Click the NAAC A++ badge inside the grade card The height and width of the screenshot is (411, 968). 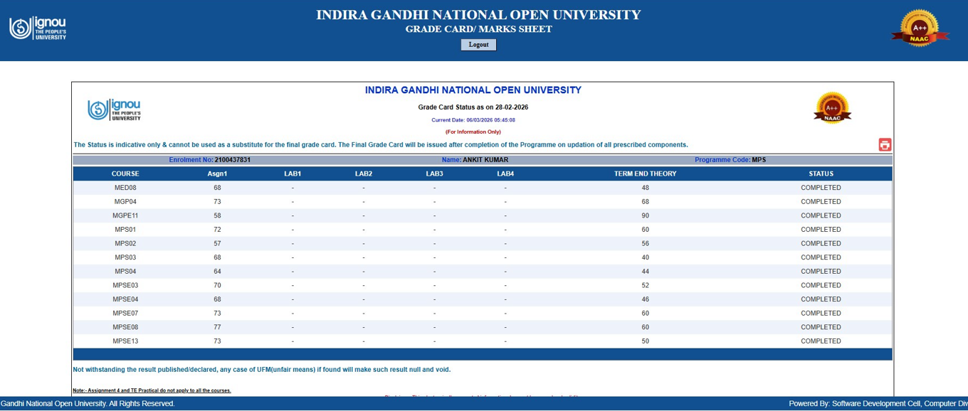pyautogui.click(x=832, y=108)
